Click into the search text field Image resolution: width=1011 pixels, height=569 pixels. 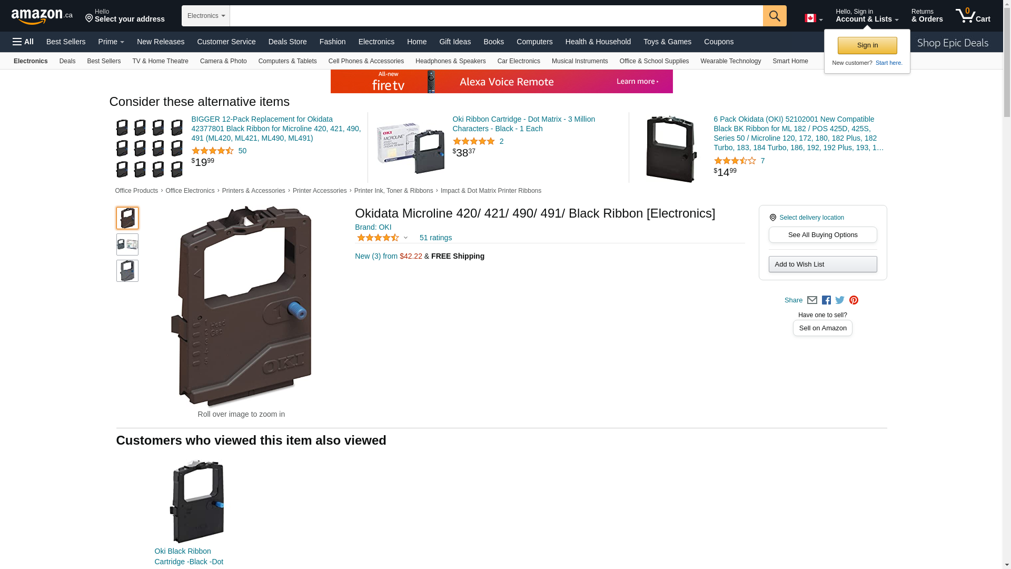[497, 16]
